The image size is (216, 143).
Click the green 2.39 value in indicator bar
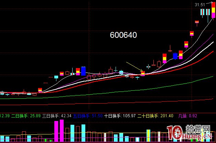coord(5,116)
